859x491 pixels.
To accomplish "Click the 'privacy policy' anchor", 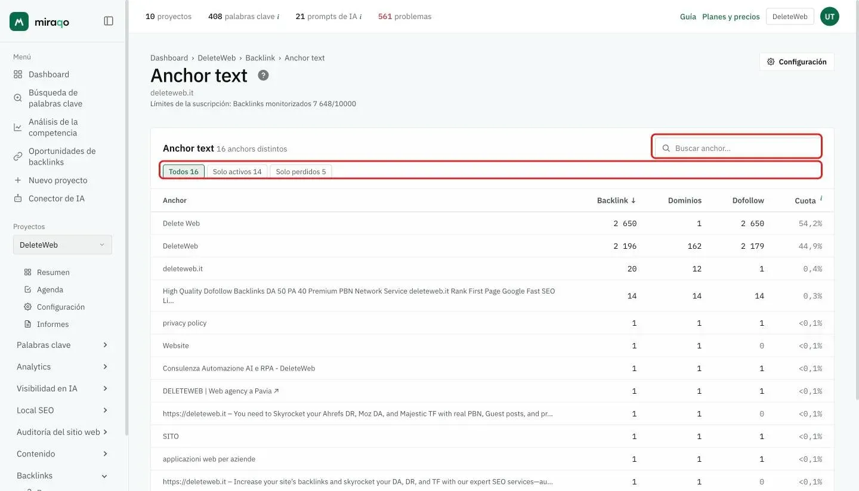I will 184,323.
